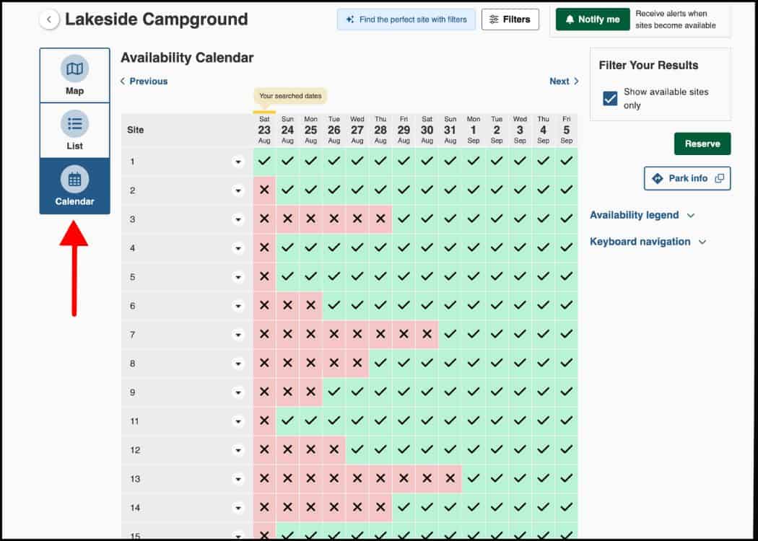
Task: Expand the site 7 row dropdown
Action: [238, 335]
